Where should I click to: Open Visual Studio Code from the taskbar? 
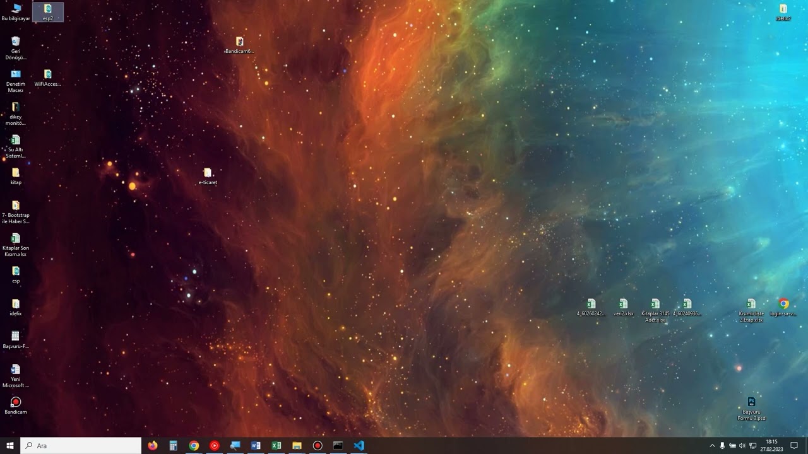point(359,446)
